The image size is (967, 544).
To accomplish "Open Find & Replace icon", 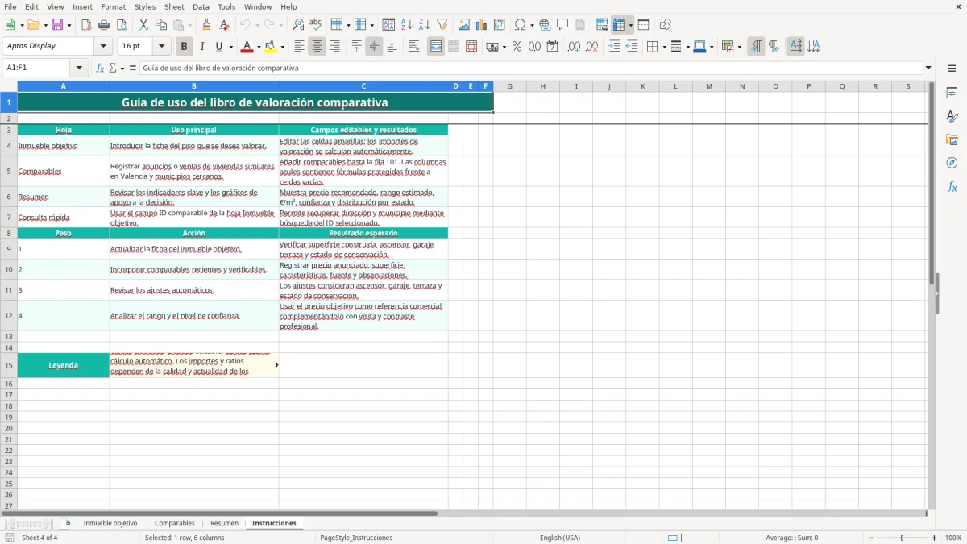I will coord(298,25).
